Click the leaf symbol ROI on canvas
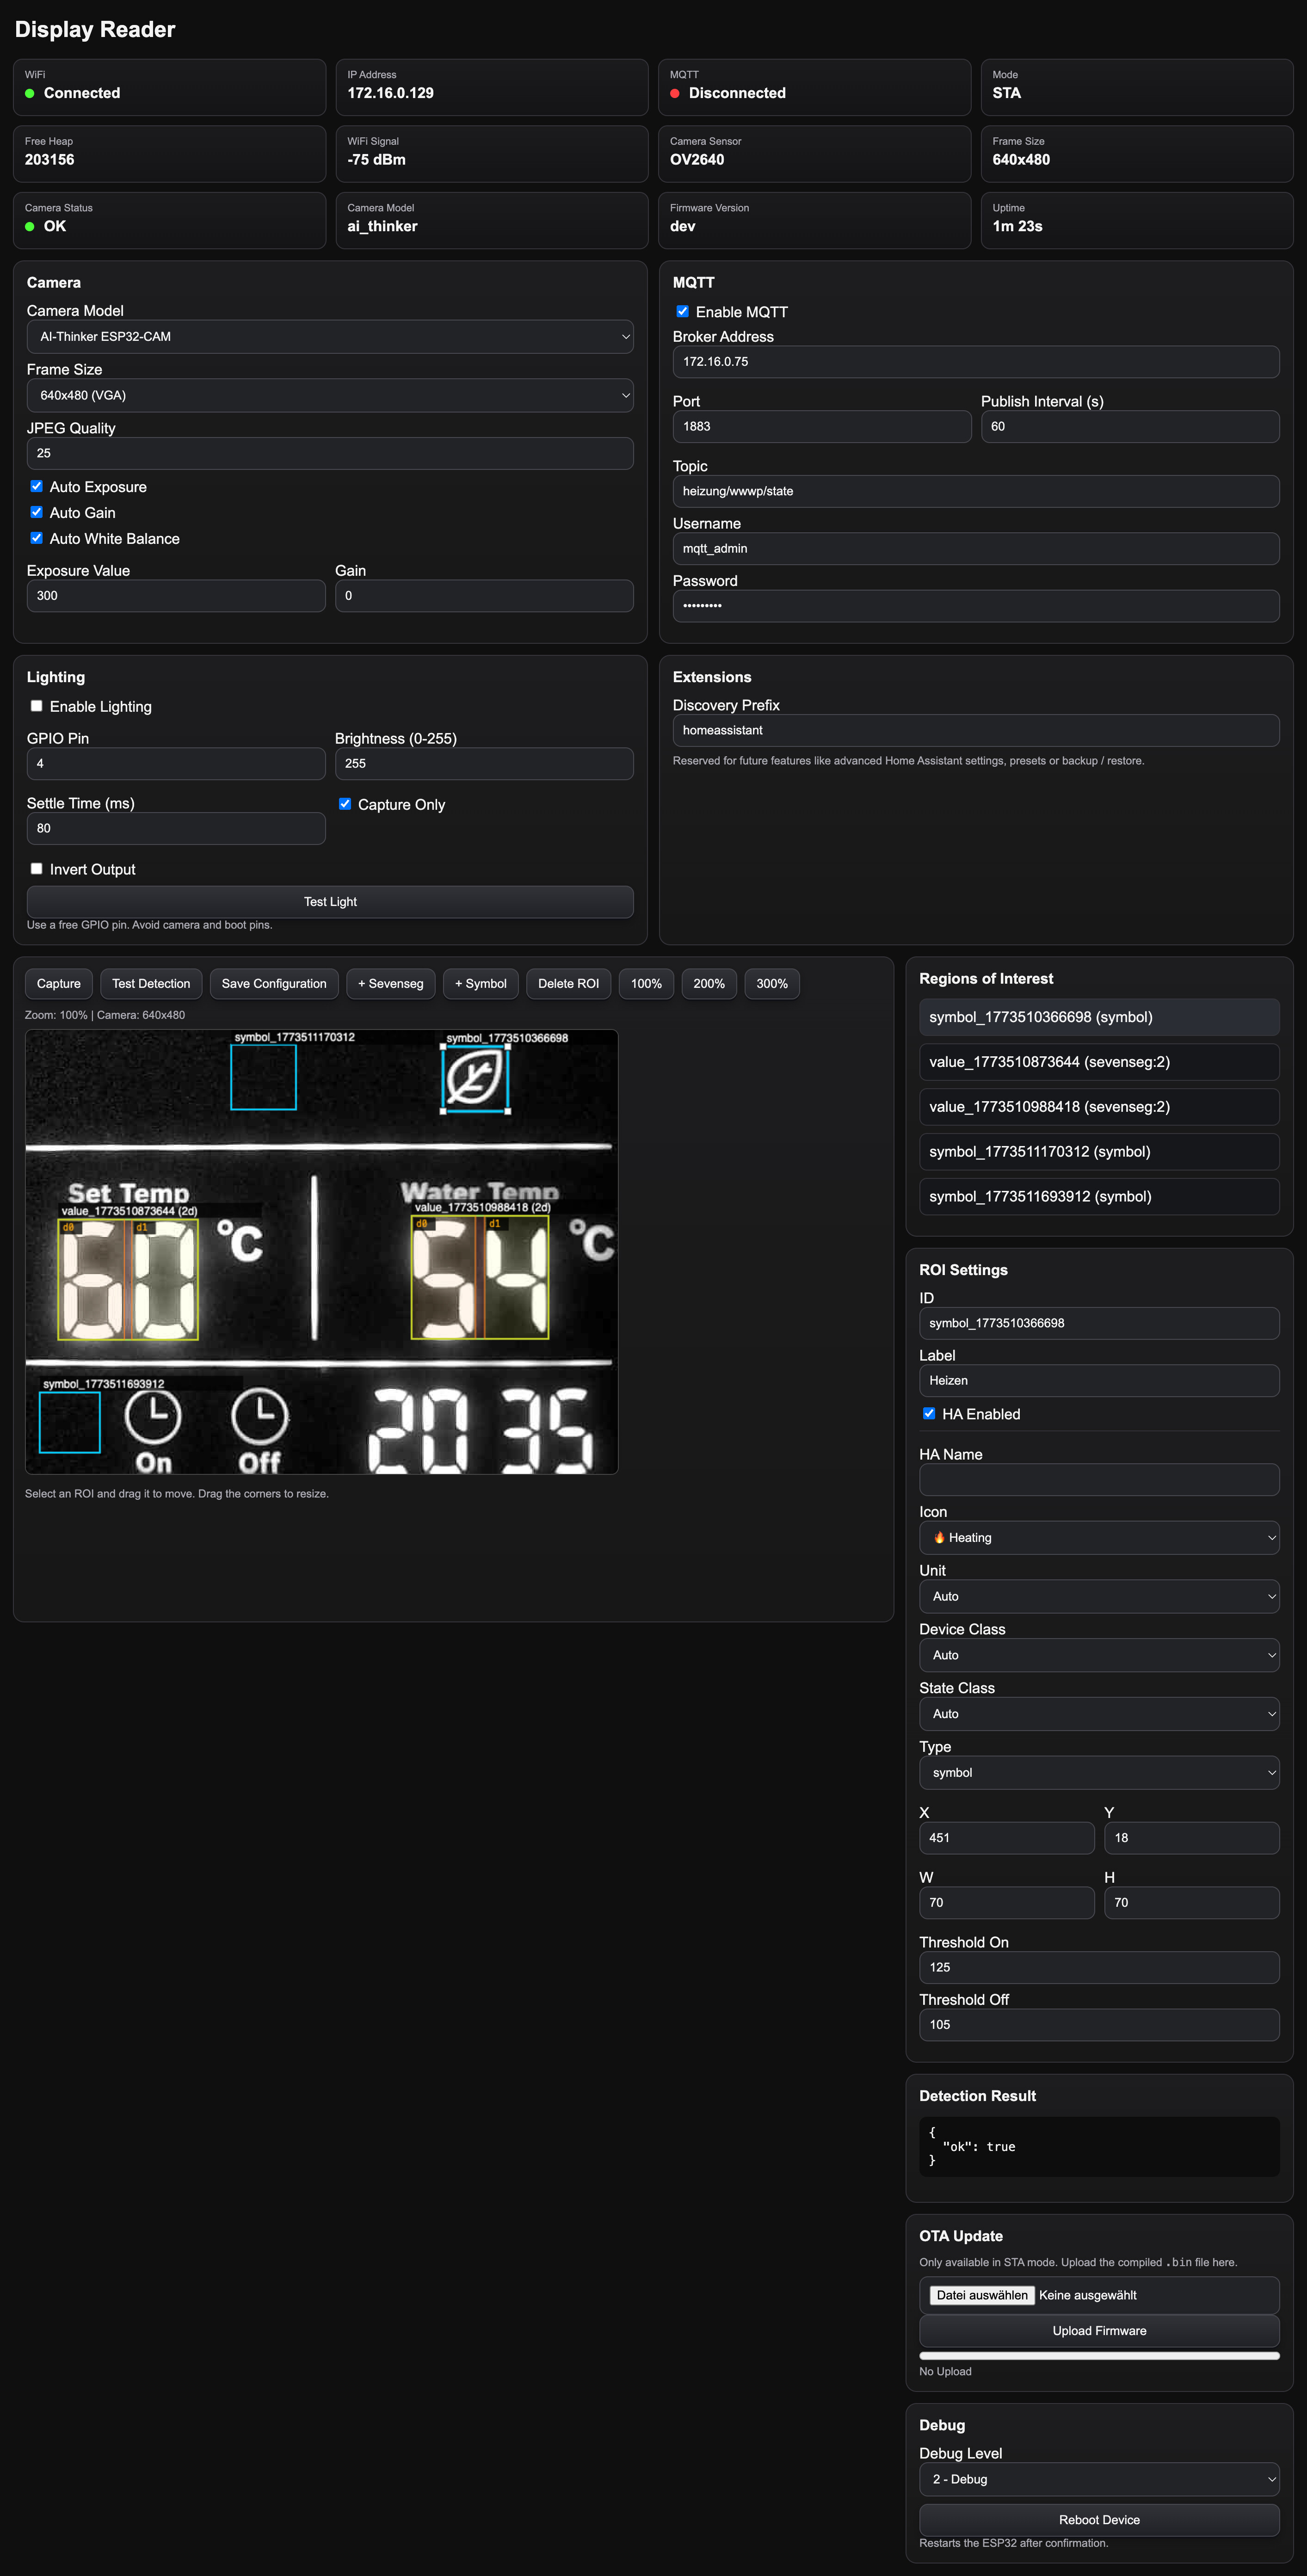 (475, 1079)
